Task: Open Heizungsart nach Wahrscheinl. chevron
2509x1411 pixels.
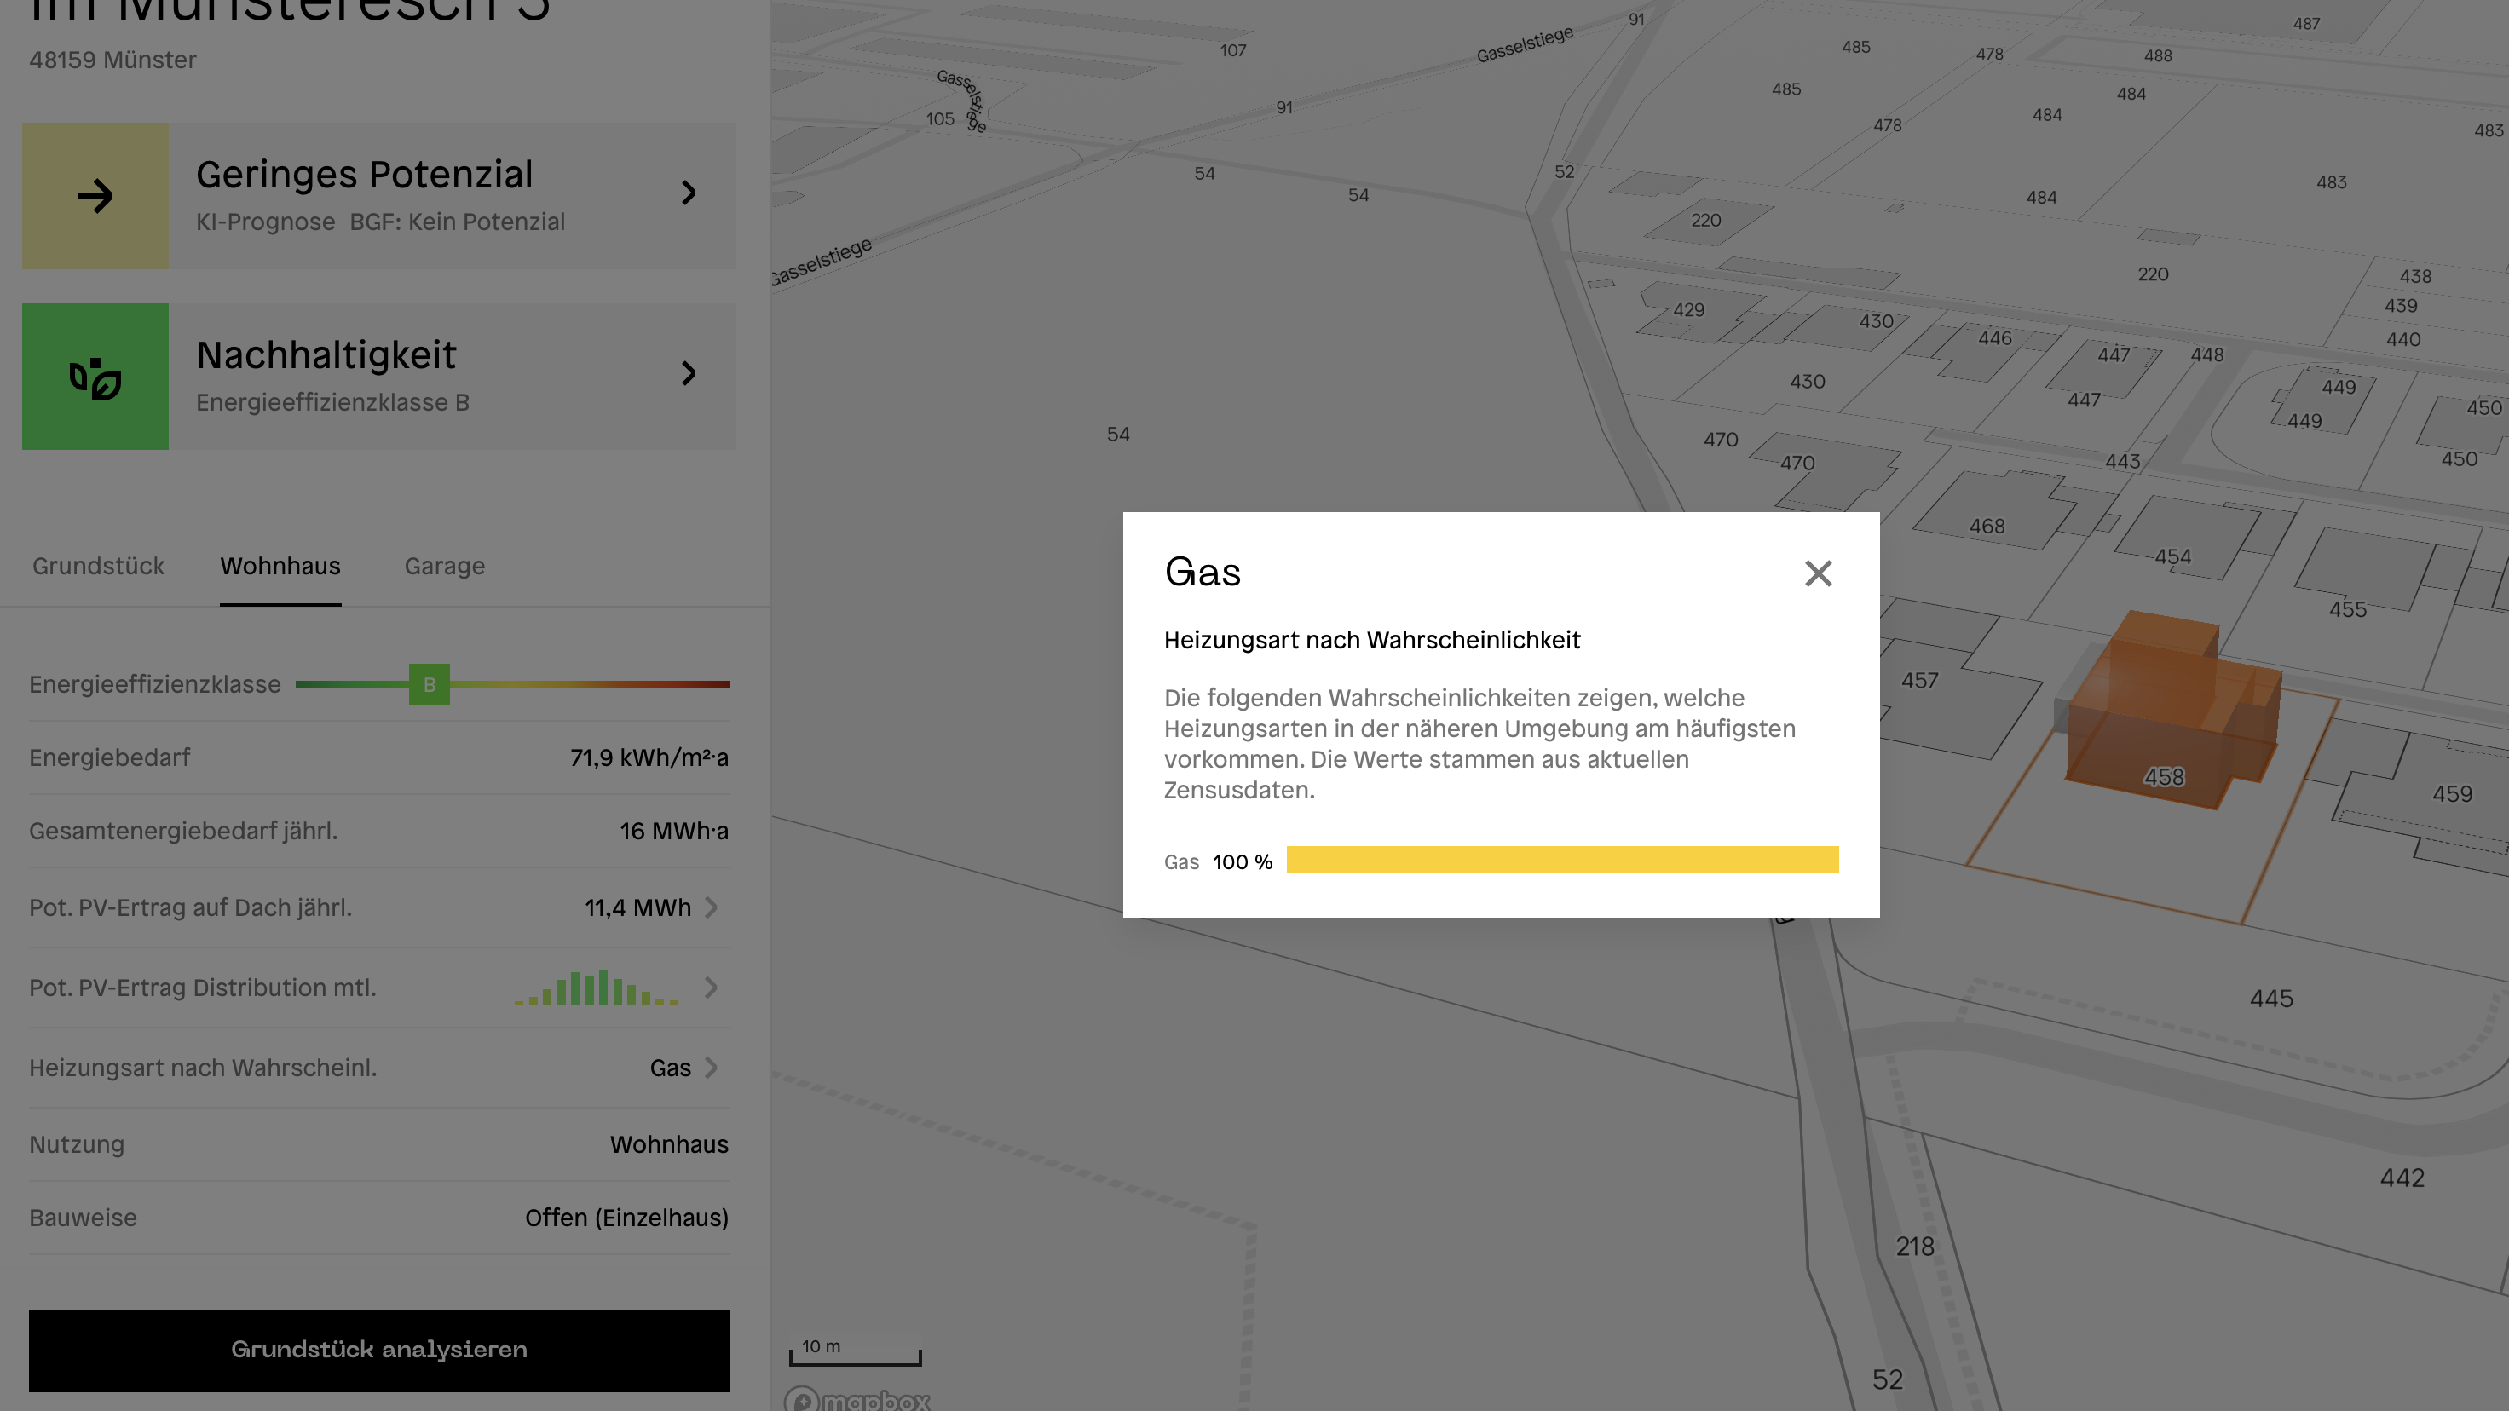Action: [712, 1068]
